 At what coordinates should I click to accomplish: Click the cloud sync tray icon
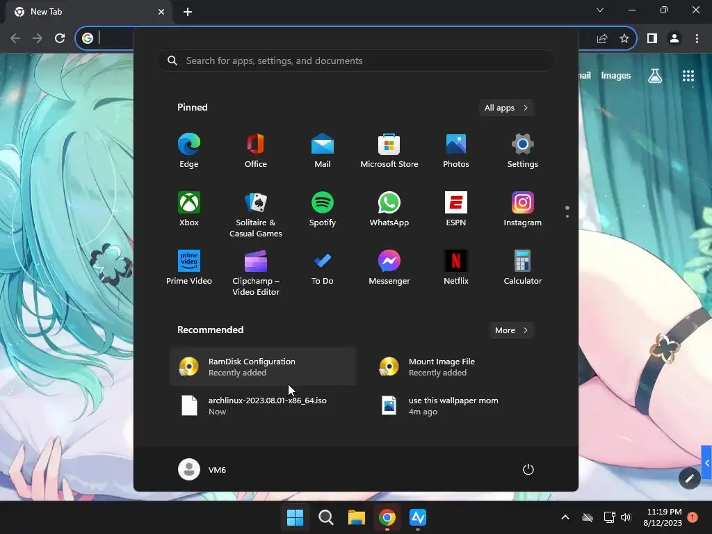[x=588, y=517]
